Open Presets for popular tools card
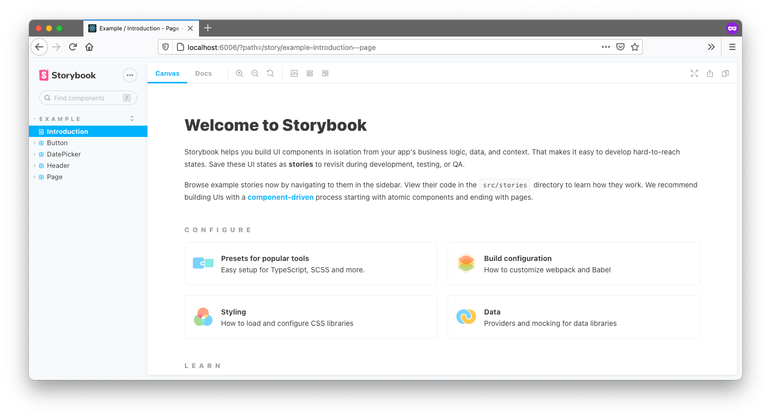The image size is (771, 418). [310, 264]
